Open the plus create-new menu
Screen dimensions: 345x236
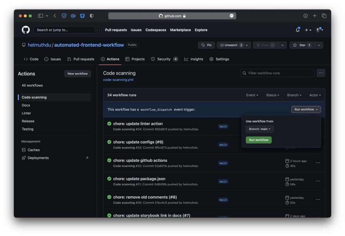308,30
